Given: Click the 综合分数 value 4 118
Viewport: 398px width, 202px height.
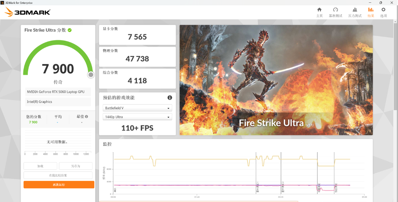Looking at the screenshot, I should 137,81.
